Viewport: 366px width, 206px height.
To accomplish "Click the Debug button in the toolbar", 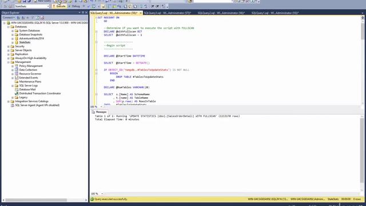I will pyautogui.click(x=74, y=6).
